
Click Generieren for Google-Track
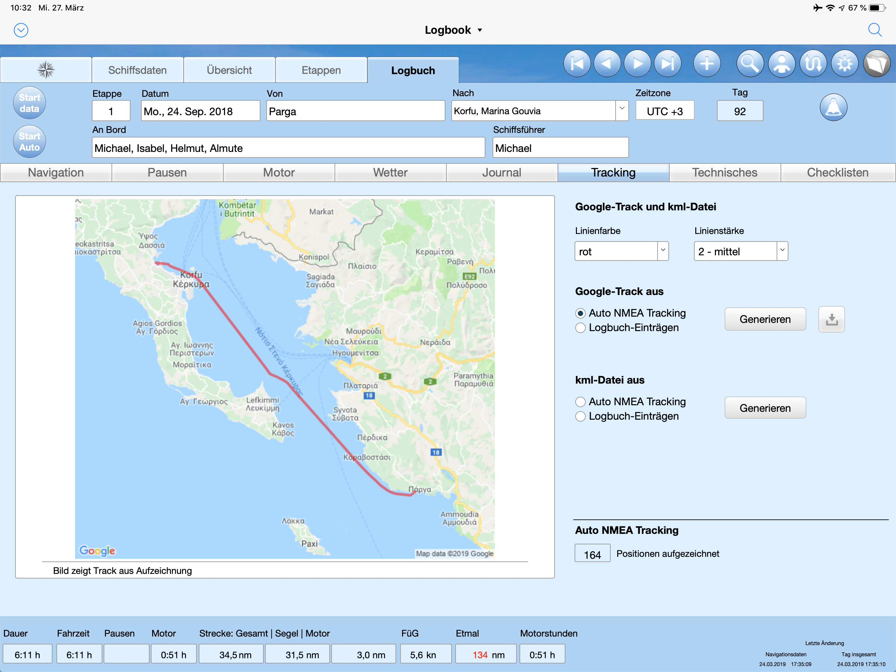pyautogui.click(x=765, y=319)
